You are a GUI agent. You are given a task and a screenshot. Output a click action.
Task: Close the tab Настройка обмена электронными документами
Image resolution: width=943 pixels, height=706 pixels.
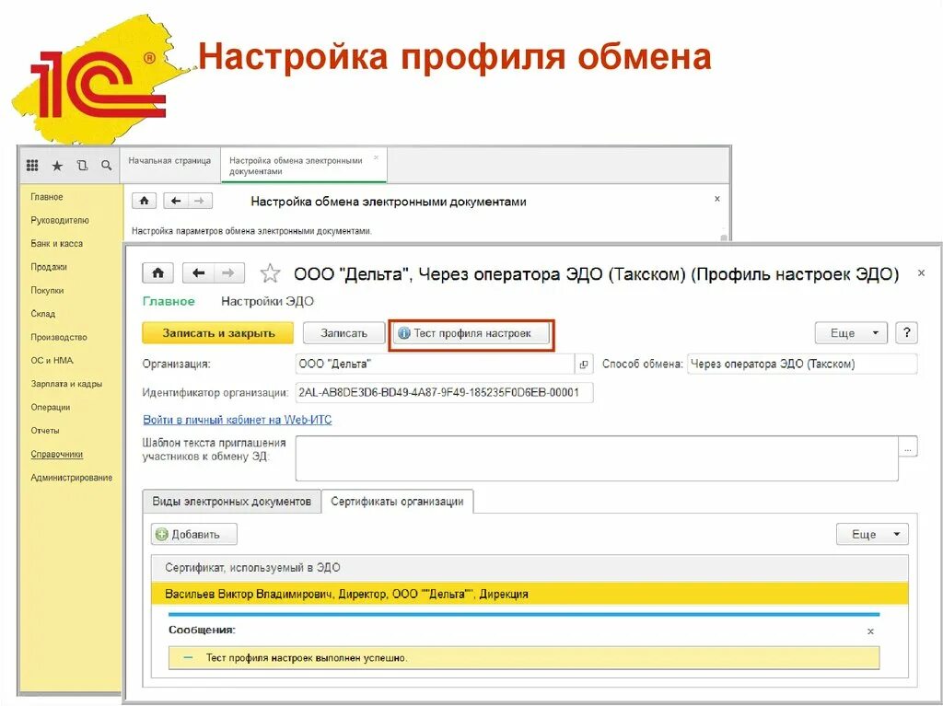tap(376, 158)
